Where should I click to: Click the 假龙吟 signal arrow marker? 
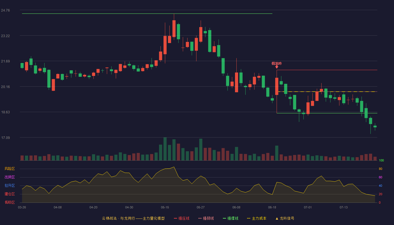click(x=277, y=67)
